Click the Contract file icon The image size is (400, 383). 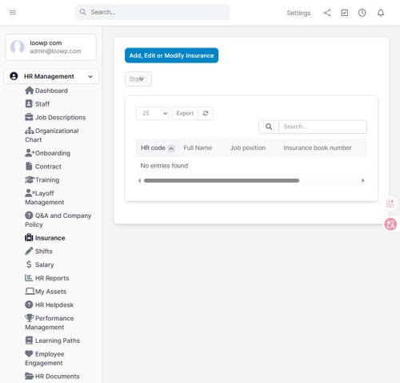pyautogui.click(x=29, y=166)
